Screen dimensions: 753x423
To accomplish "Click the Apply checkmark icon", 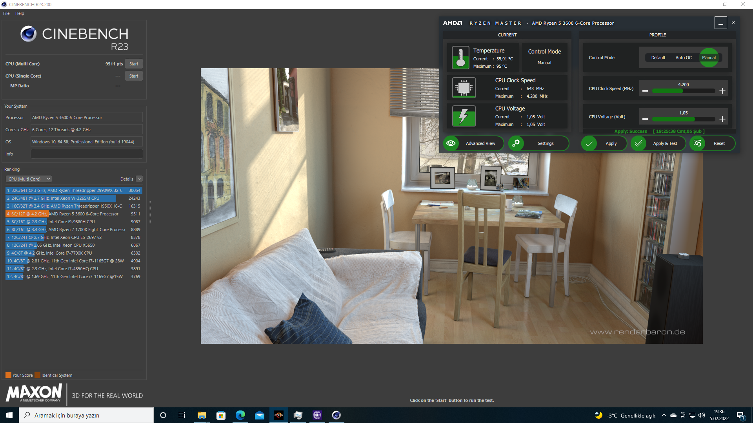I will tap(589, 144).
